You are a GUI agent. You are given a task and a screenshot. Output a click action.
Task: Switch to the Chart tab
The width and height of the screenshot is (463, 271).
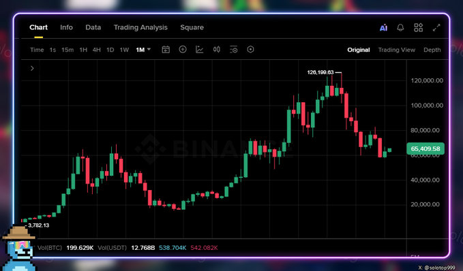(38, 27)
